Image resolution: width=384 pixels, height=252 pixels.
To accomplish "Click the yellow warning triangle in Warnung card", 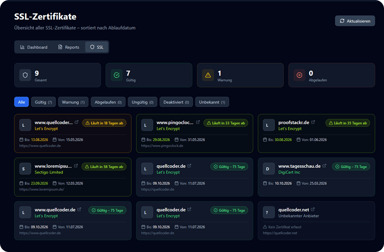I will click(208, 75).
